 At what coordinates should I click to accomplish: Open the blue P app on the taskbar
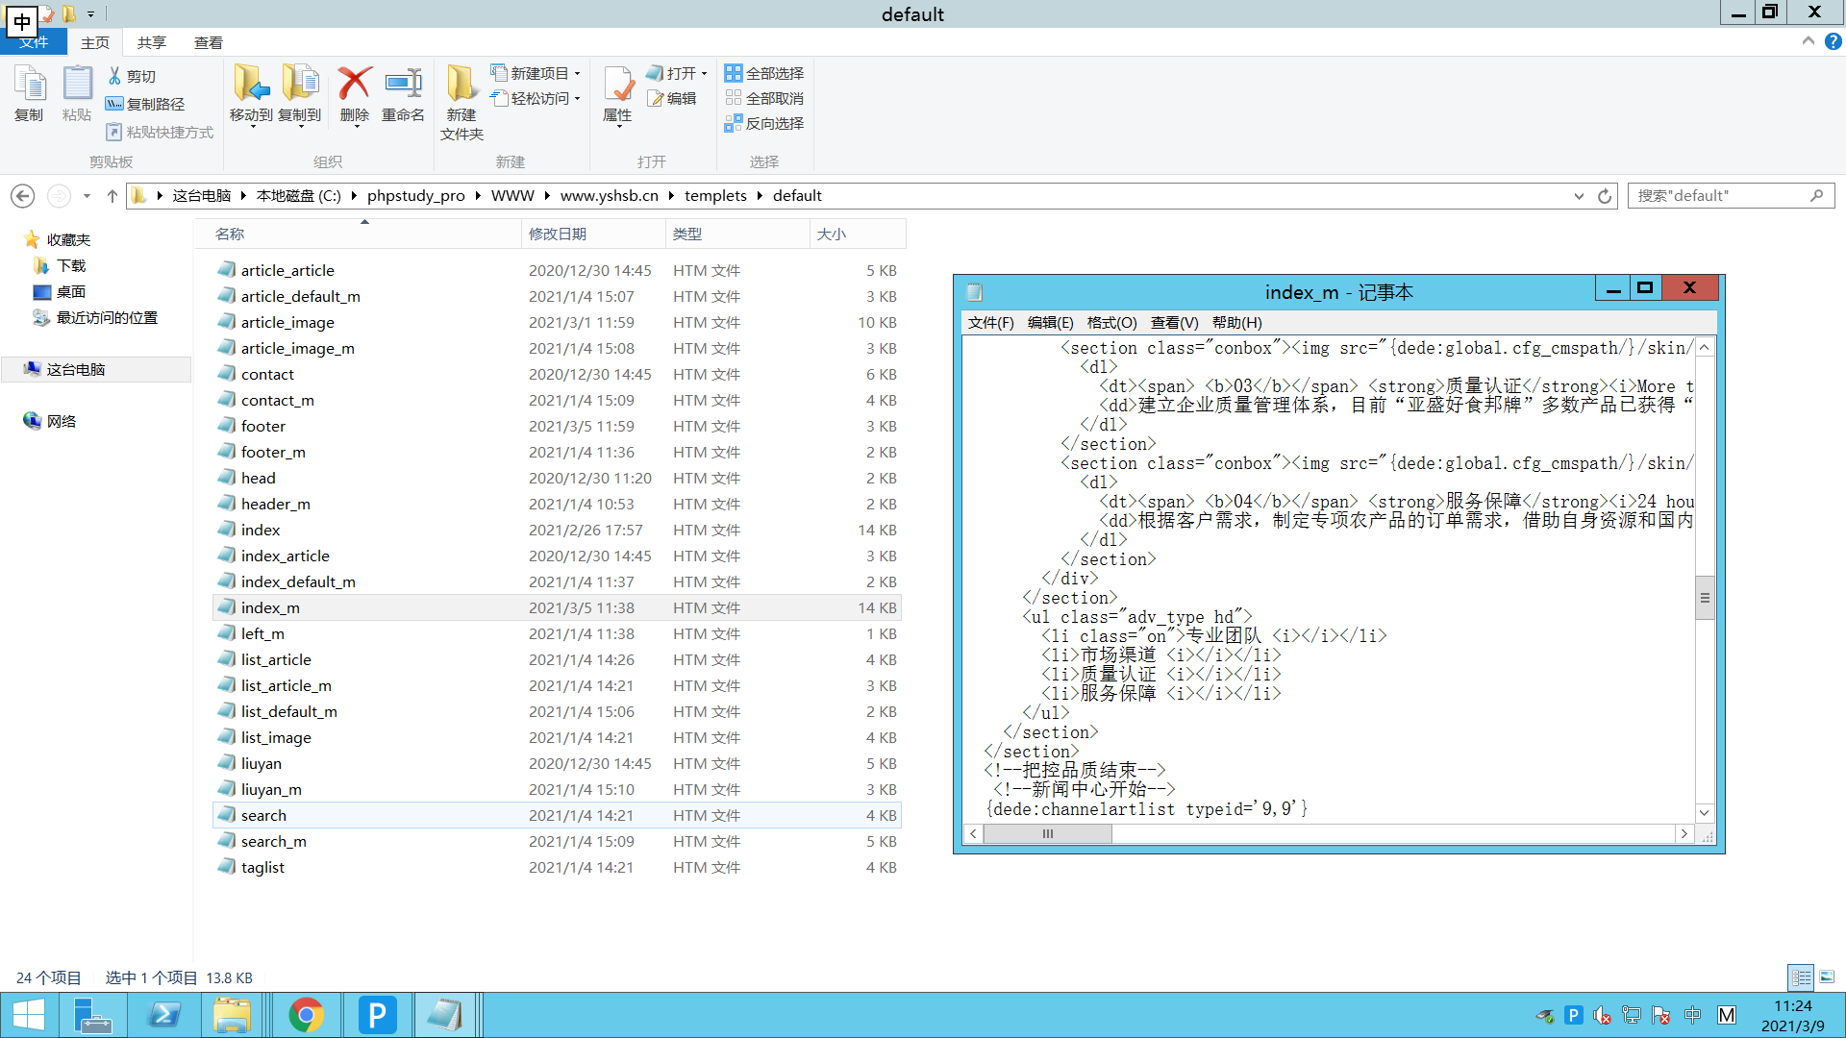click(x=377, y=1015)
